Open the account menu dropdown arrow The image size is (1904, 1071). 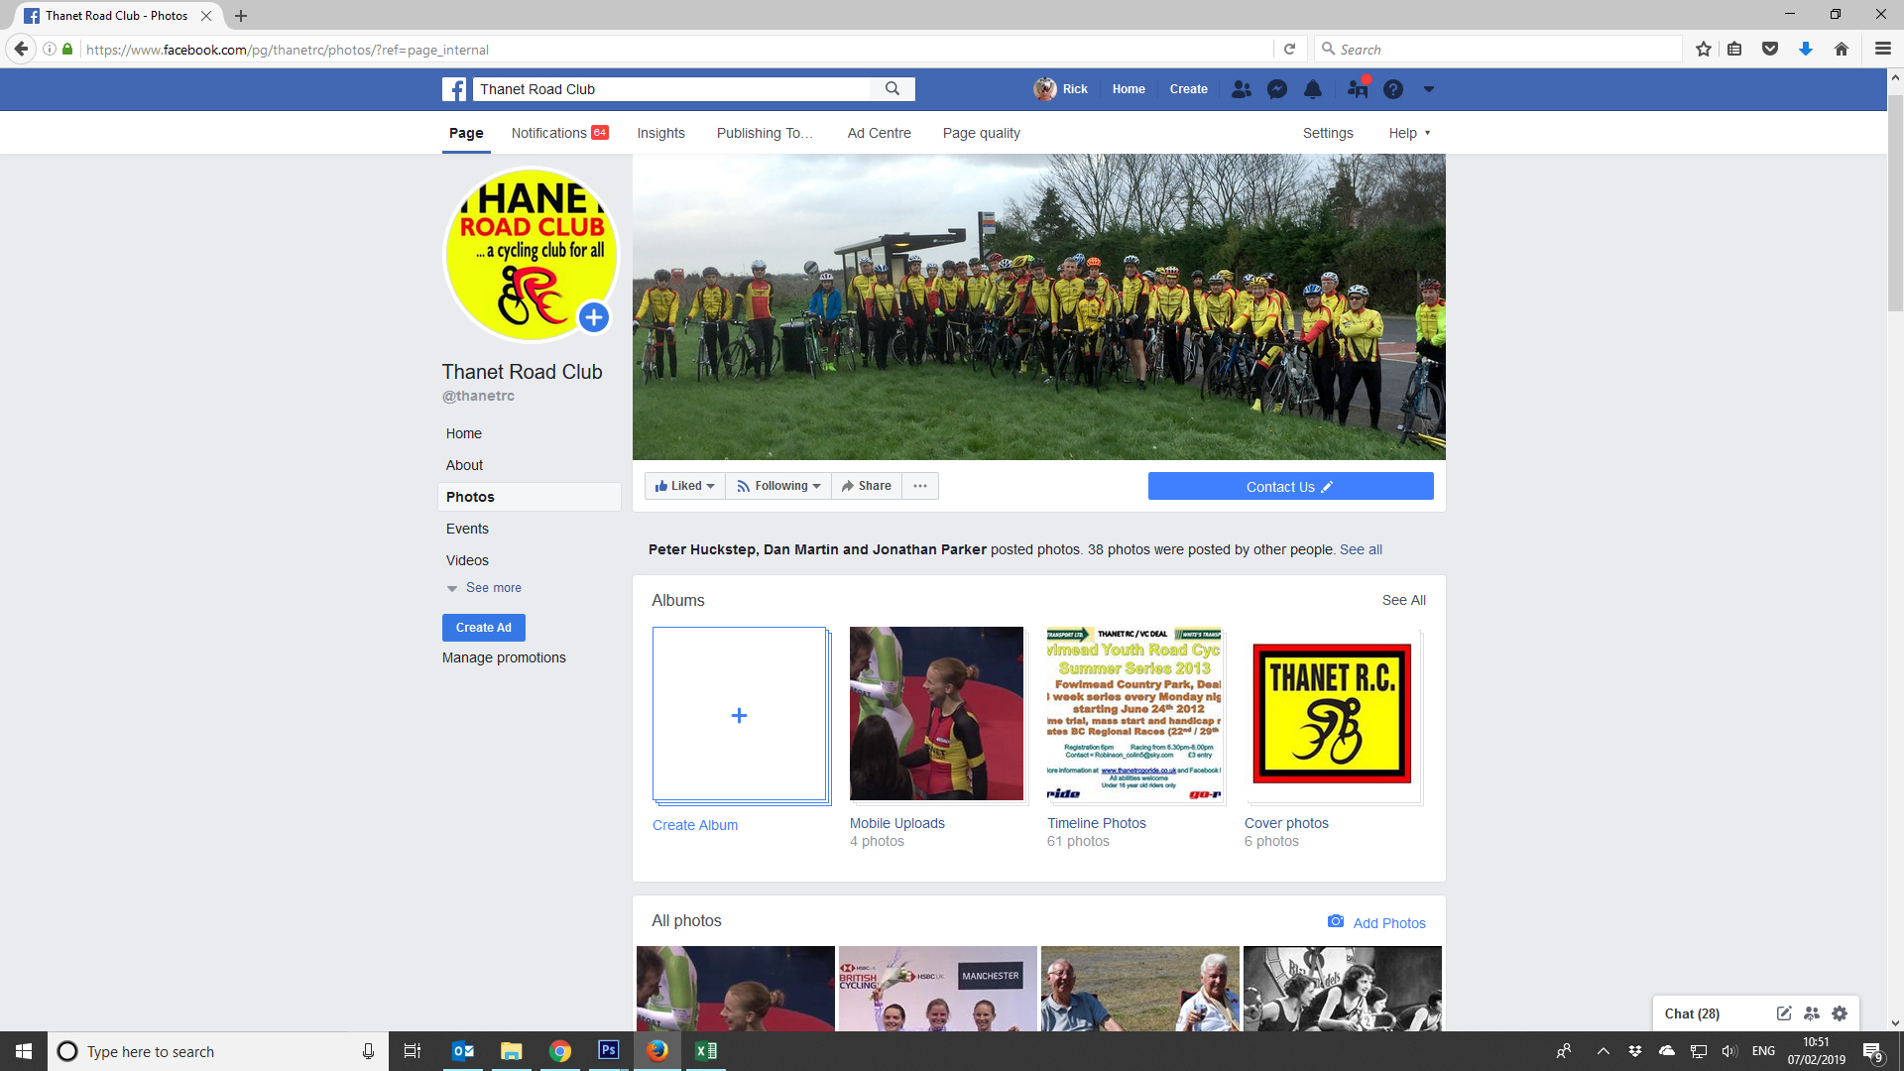1429,89
